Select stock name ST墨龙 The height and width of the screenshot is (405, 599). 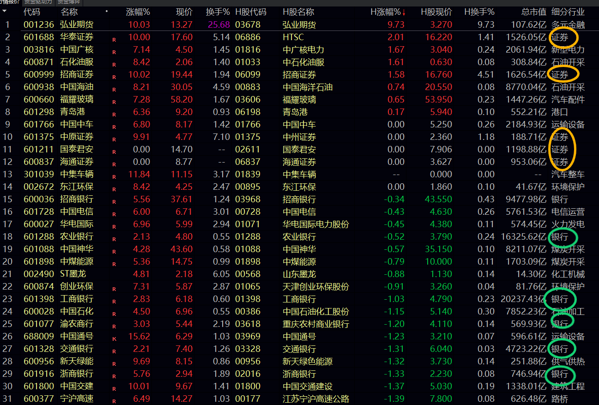click(73, 274)
